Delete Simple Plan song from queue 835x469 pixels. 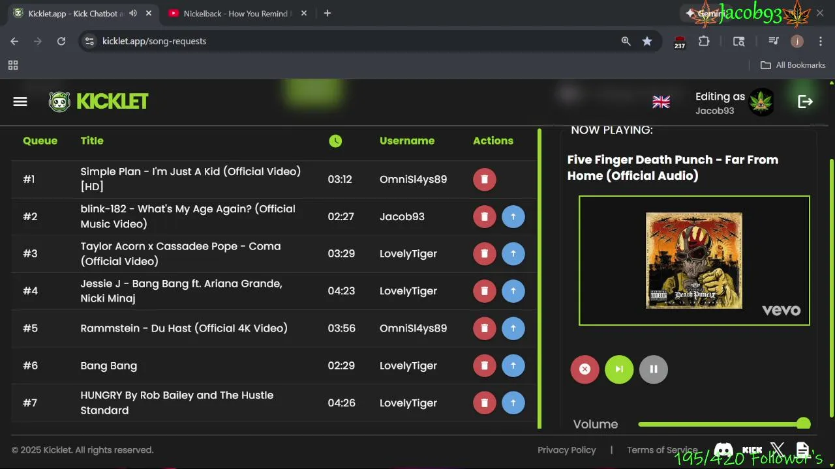click(x=484, y=179)
